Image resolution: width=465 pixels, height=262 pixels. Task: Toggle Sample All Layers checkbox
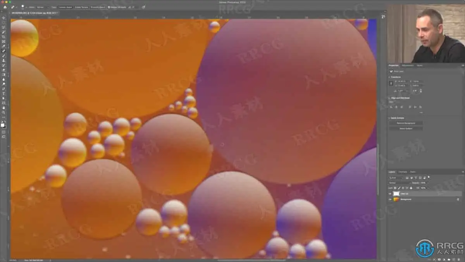[109, 7]
